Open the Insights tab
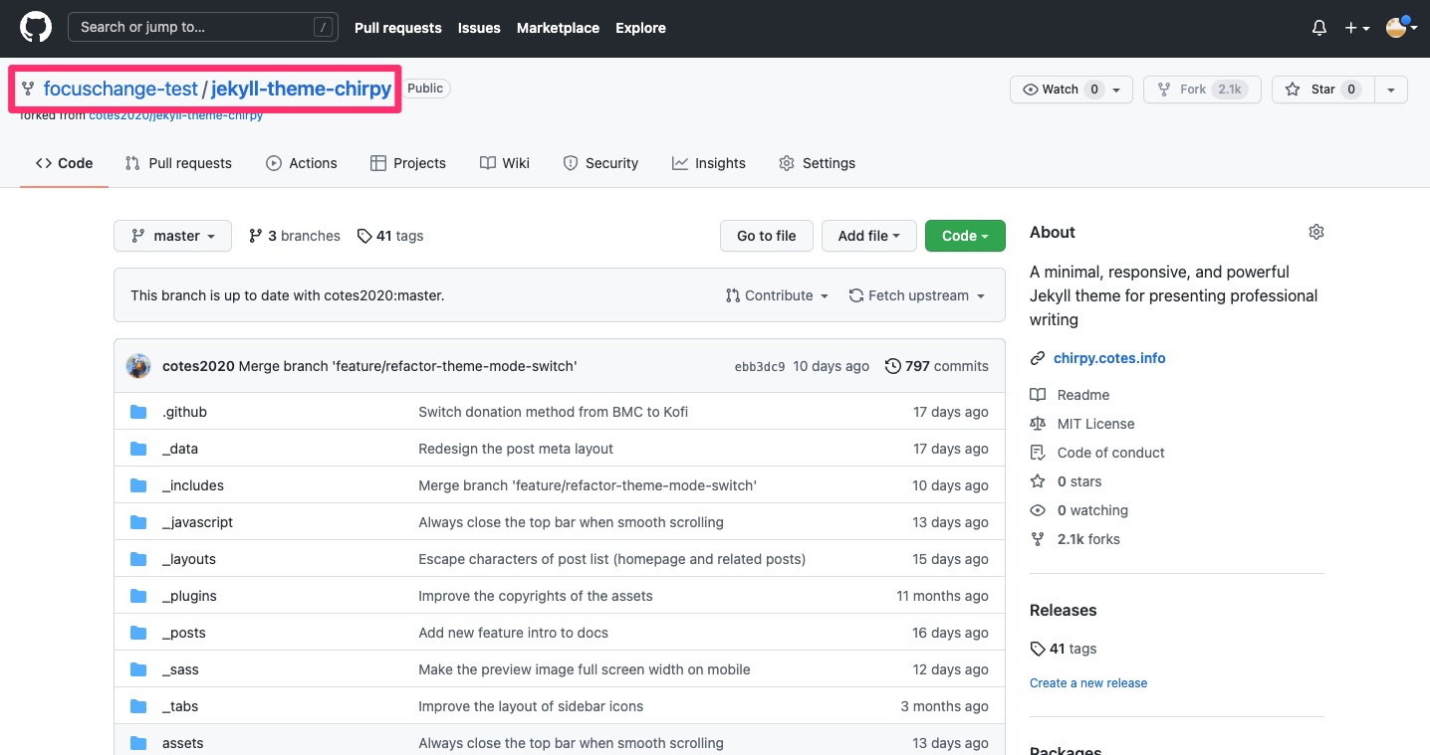The width and height of the screenshot is (1430, 755). (x=708, y=163)
